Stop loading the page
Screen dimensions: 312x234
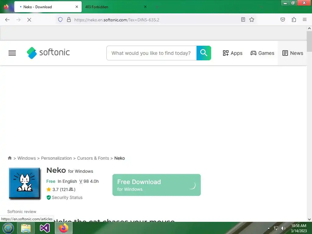click(29, 20)
